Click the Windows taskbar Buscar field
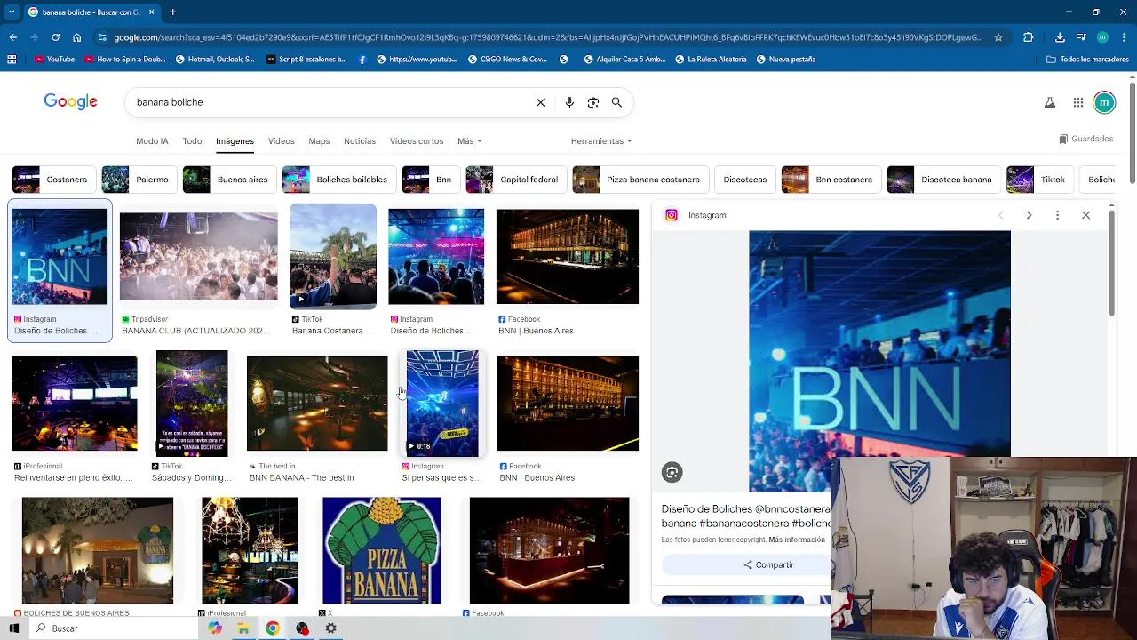1137x640 pixels. [115, 628]
